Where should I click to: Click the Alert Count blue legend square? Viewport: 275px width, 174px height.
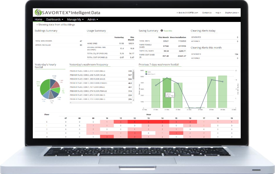(146, 74)
